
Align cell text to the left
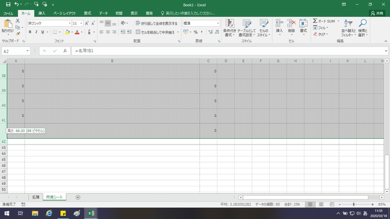point(101,32)
